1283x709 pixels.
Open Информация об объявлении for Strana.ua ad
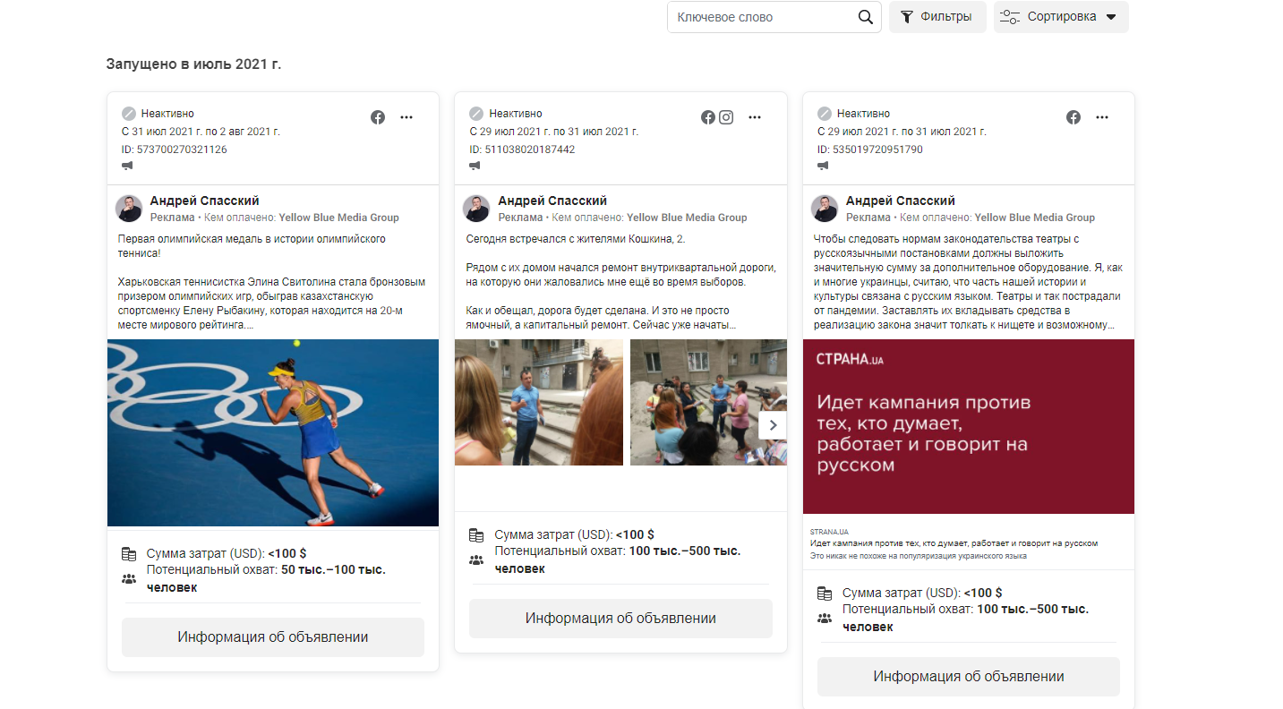[x=969, y=677]
